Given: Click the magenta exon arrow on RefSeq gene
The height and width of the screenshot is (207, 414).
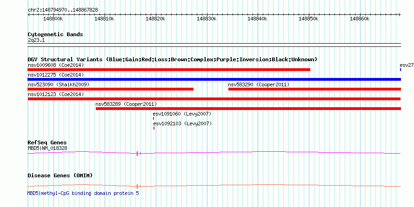Looking at the screenshot, I should click(x=139, y=153).
